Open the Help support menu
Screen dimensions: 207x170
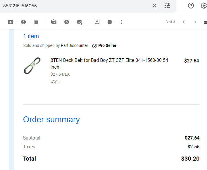191,6
